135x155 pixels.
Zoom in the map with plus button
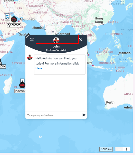[x=127, y=149]
